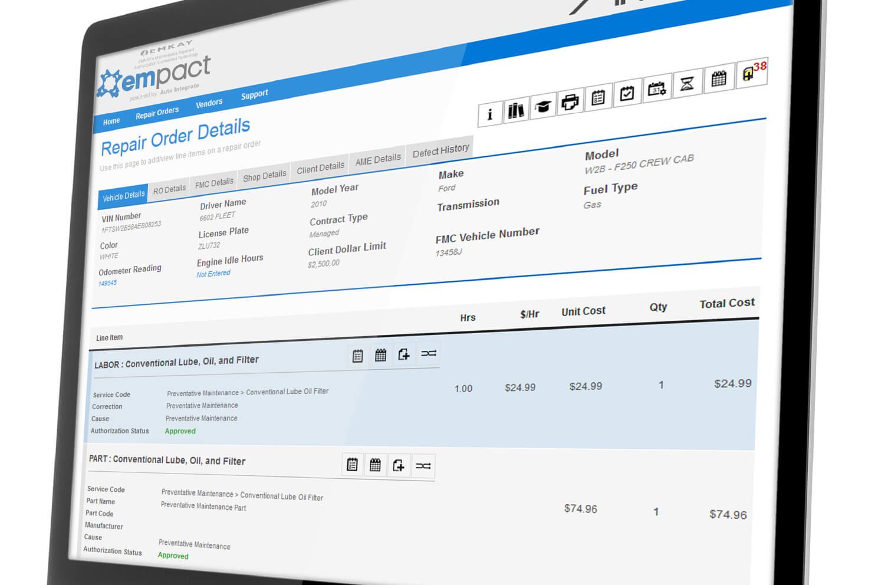Click the PART : Conventional Lube, Oil, and Filter title
The image size is (878, 585).
tap(167, 460)
